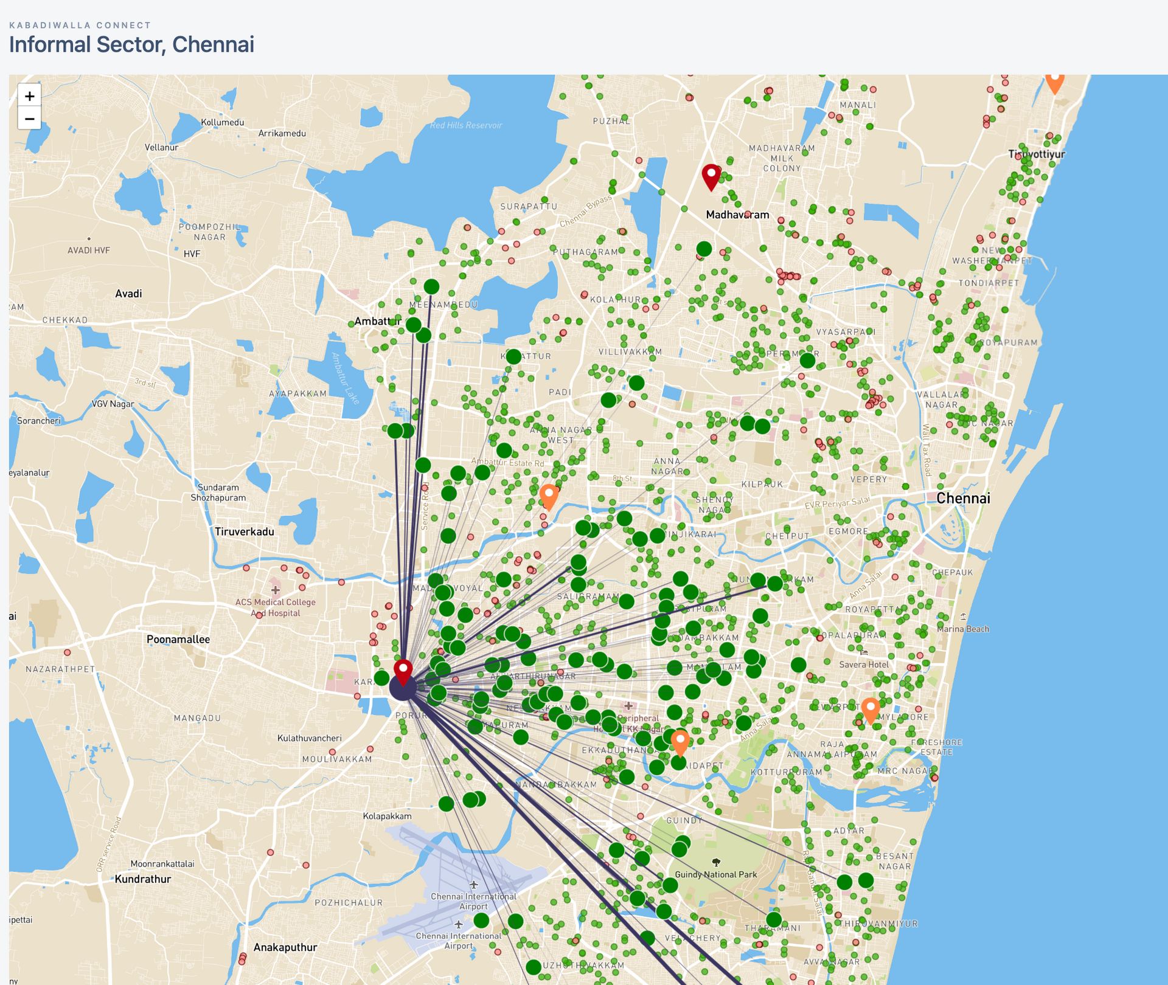The image size is (1168, 985).
Task: Click the zoom in plus control
Action: tap(29, 96)
